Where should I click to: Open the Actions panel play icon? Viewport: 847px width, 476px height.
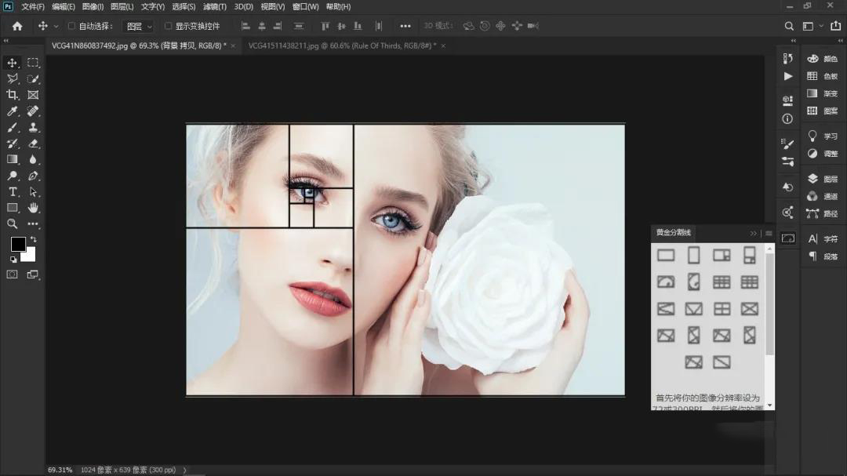click(x=788, y=76)
